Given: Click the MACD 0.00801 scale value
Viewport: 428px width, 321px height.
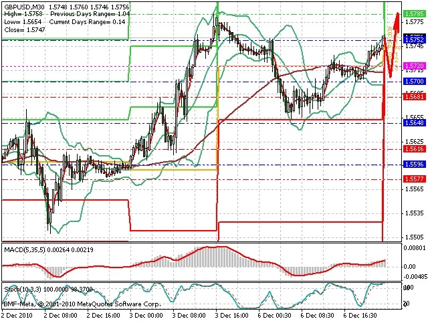Looking at the screenshot, I should tap(415, 248).
